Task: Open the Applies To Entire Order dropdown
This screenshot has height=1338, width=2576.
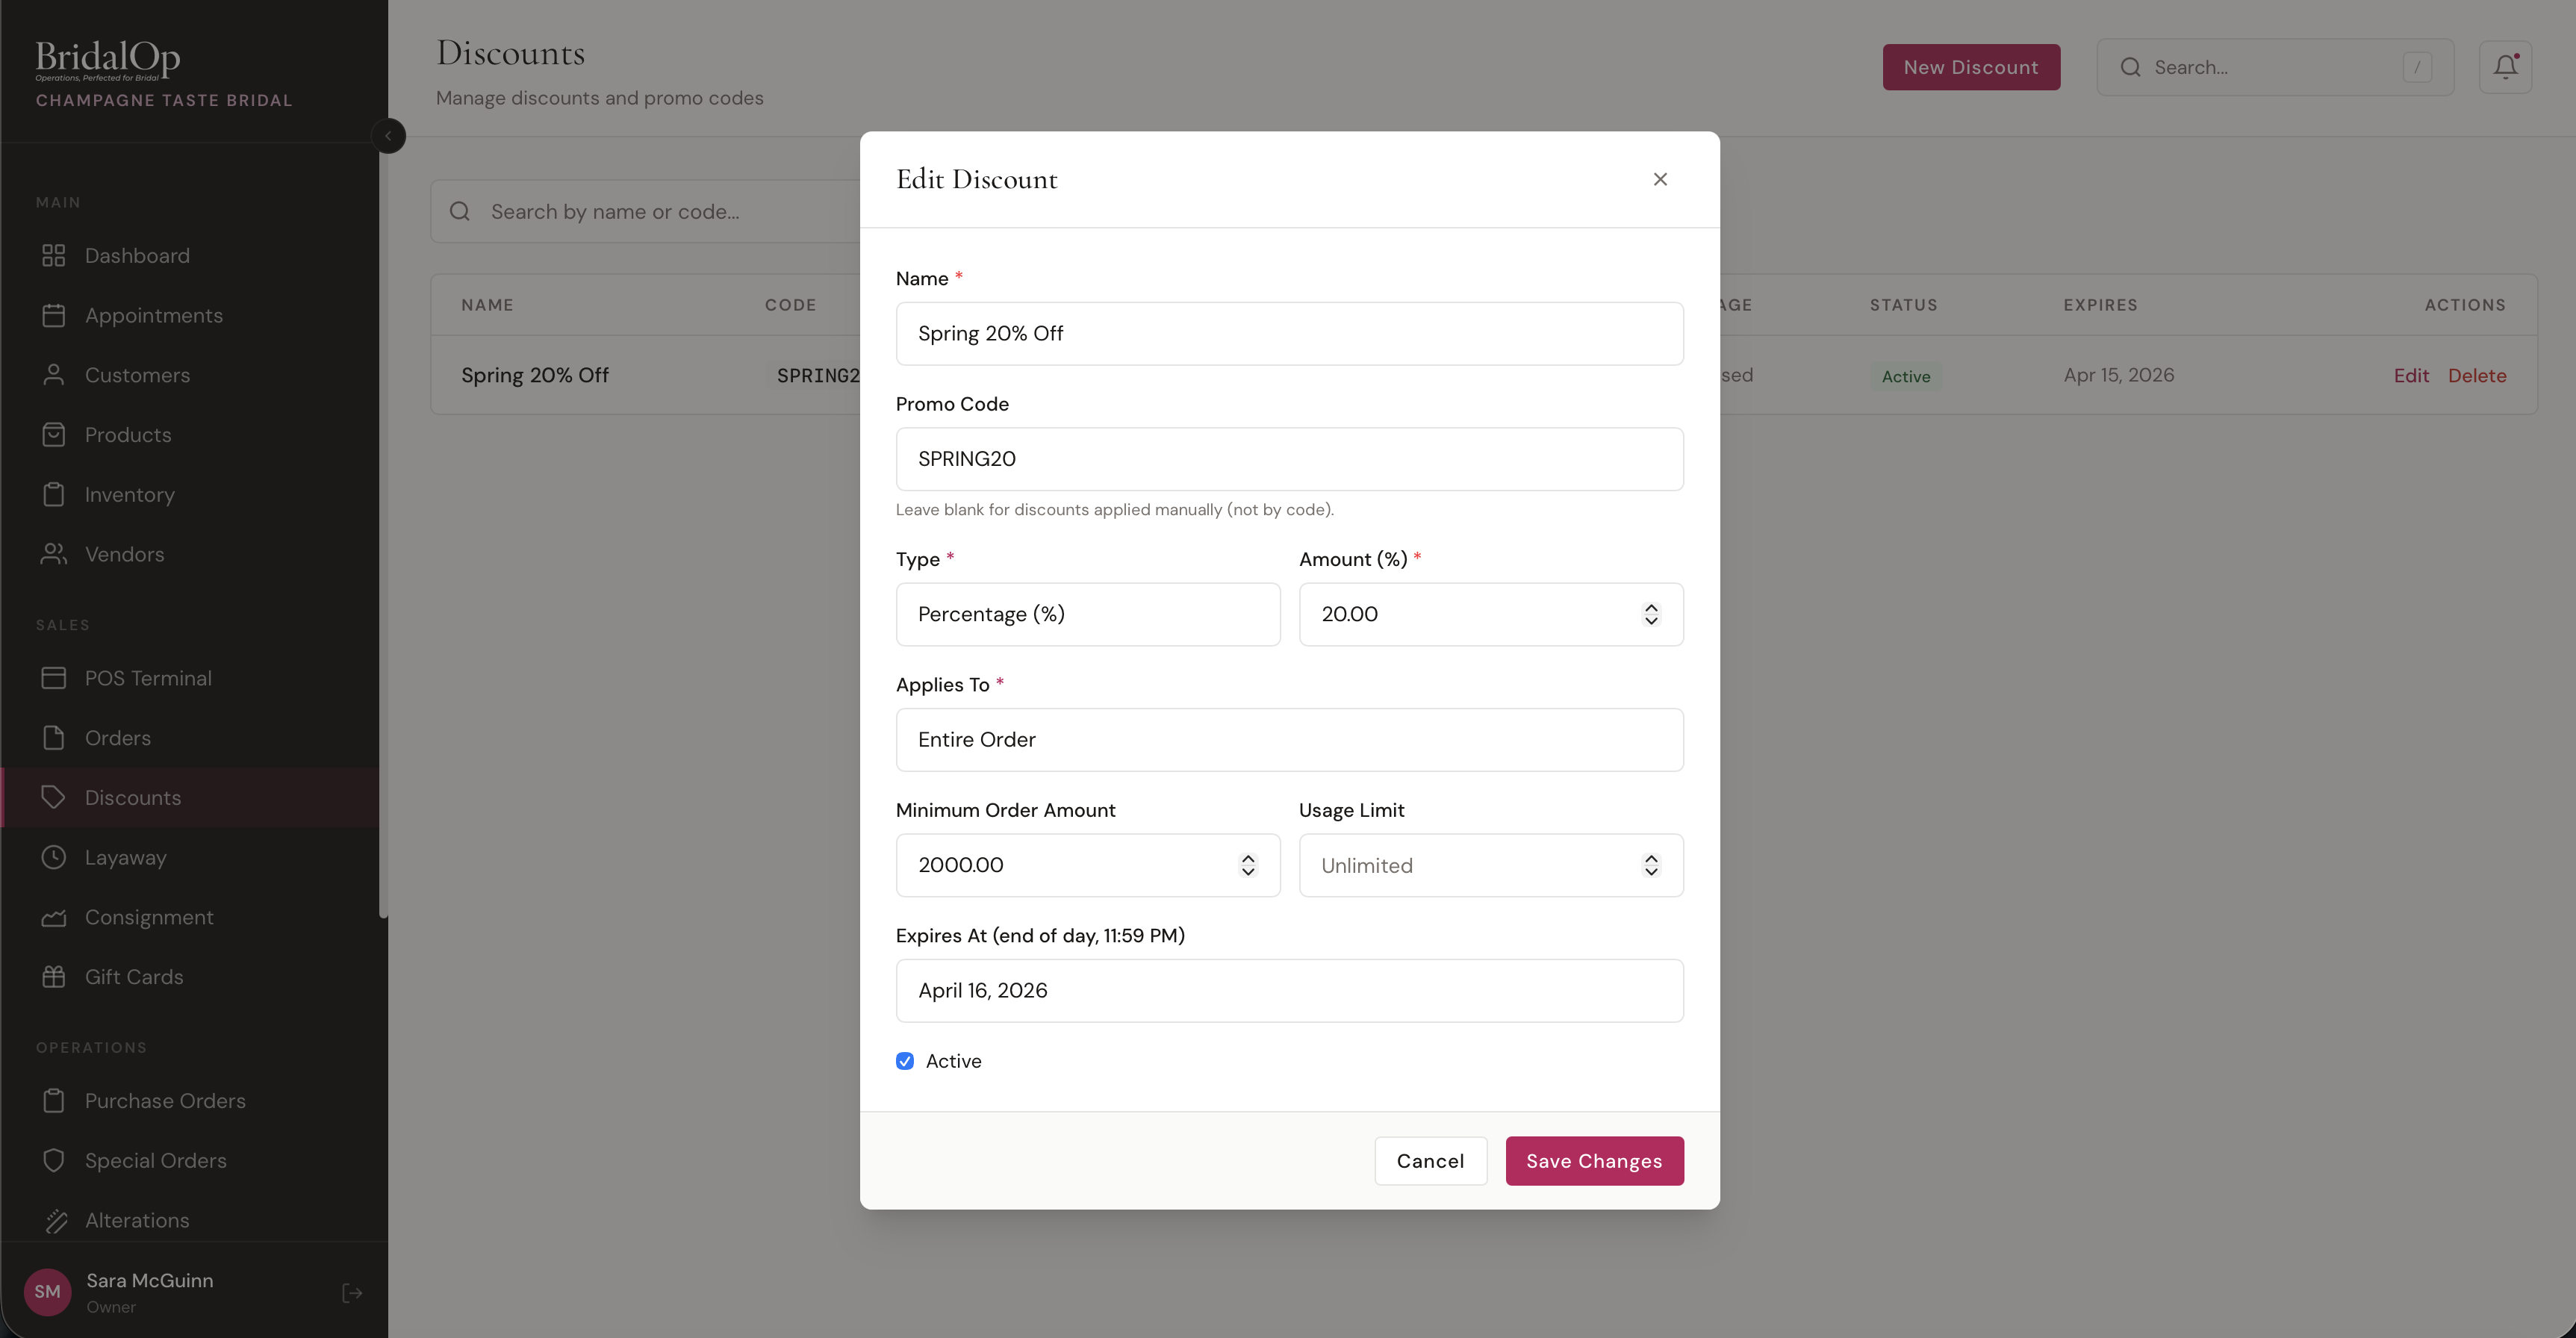Action: click(x=1290, y=740)
